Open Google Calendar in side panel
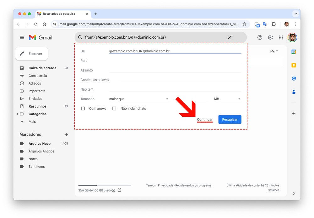The width and height of the screenshot is (314, 218). (294, 52)
